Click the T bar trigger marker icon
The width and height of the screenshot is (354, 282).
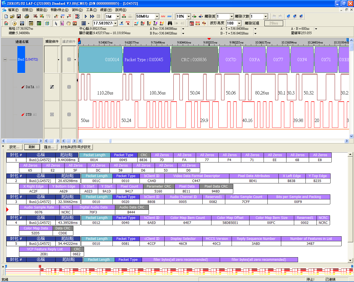pyautogui.click(x=155, y=23)
